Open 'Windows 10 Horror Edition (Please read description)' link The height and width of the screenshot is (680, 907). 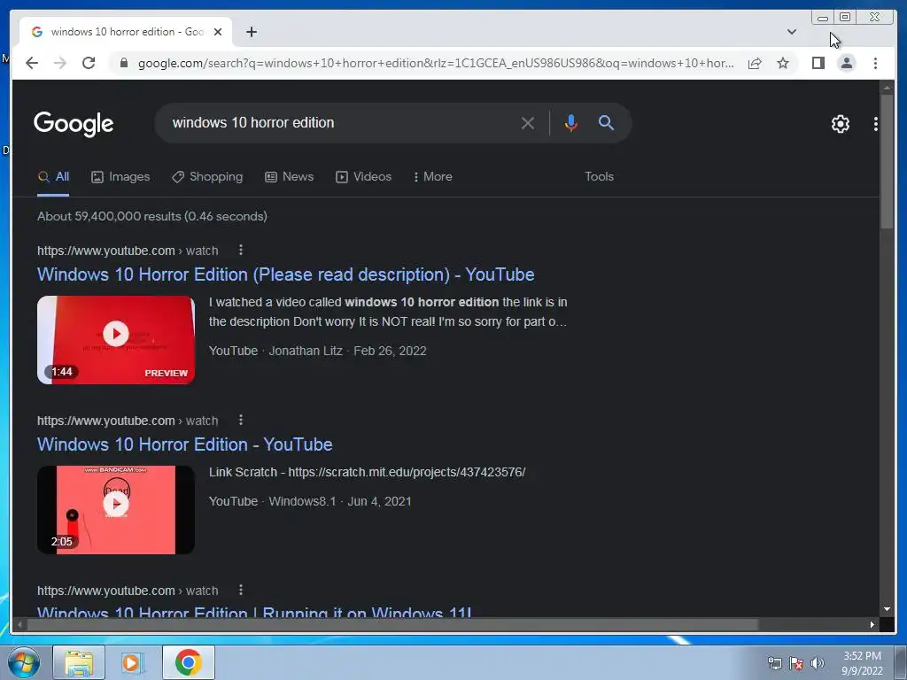coord(286,274)
